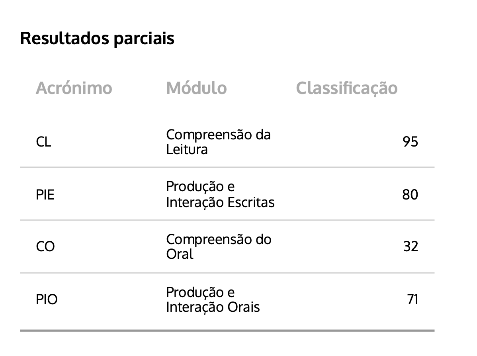Click the divider line below the CL row

(x=227, y=167)
